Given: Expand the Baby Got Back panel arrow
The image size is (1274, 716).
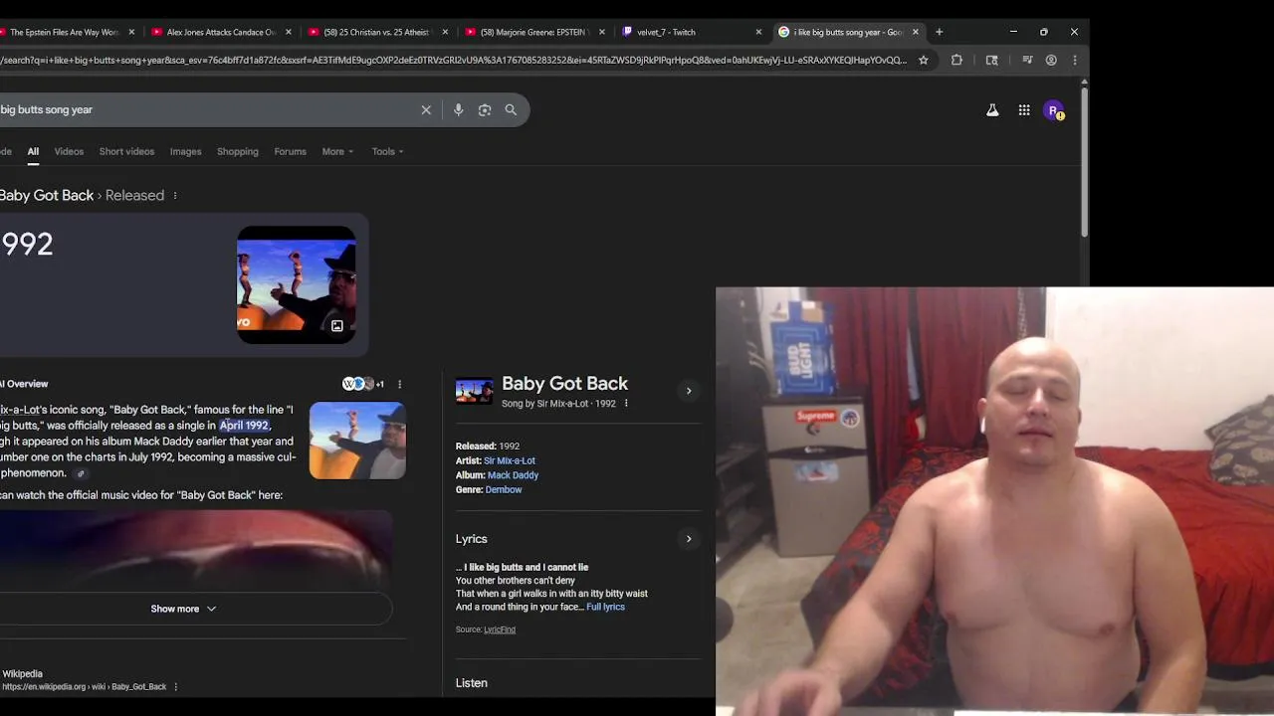Looking at the screenshot, I should 688,391.
